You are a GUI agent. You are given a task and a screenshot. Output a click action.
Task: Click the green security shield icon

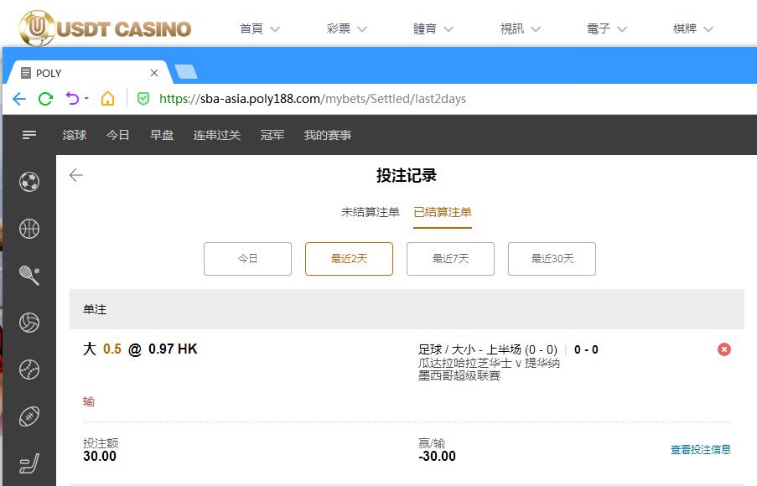pos(143,99)
